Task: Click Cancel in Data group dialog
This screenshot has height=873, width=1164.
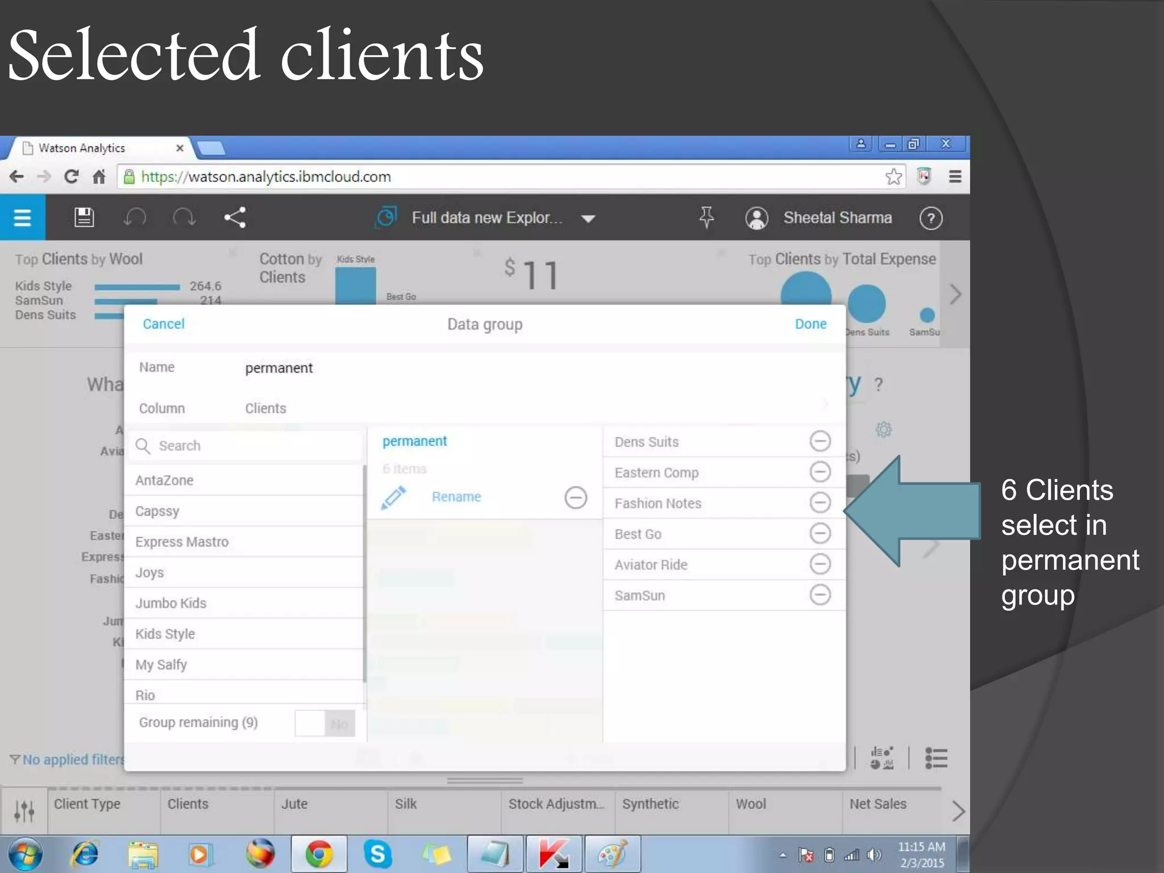Action: coord(164,324)
